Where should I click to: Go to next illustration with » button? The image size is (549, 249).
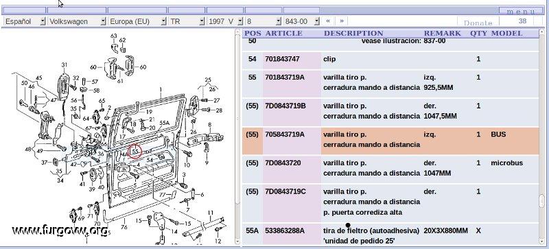tap(341, 21)
